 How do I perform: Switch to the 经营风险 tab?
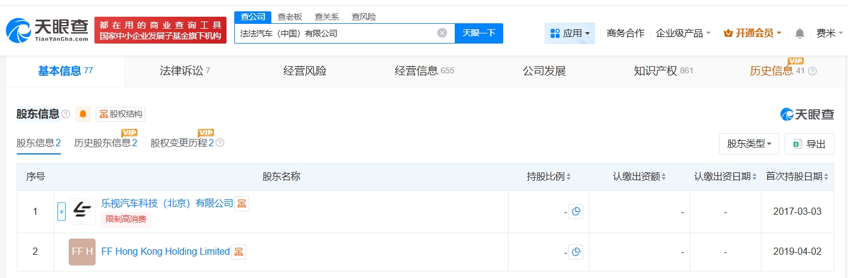tap(305, 71)
